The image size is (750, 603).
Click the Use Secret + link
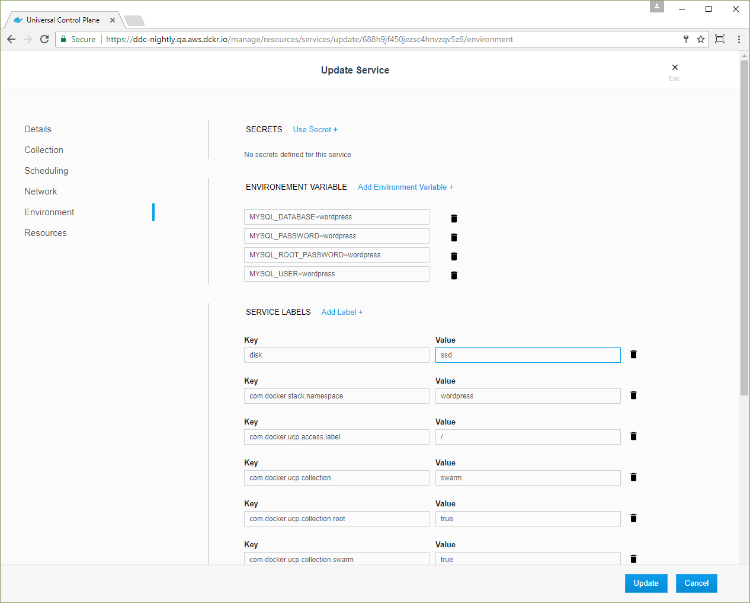click(x=315, y=129)
